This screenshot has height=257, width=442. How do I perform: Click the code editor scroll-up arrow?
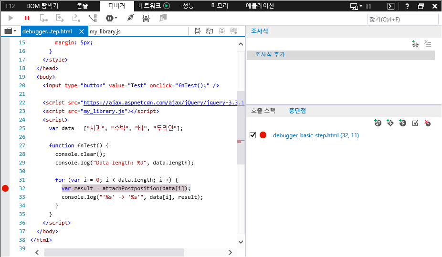click(241, 44)
